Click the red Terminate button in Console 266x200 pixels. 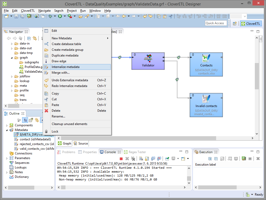(x=121, y=159)
